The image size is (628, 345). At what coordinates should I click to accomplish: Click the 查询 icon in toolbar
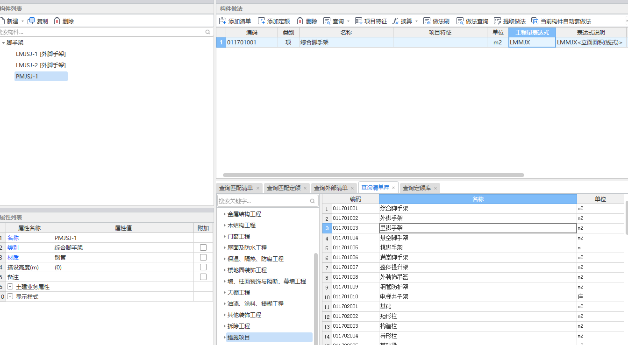tap(327, 21)
